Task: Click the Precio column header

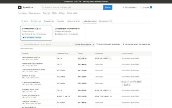Action: pyautogui.click(x=81, y=53)
